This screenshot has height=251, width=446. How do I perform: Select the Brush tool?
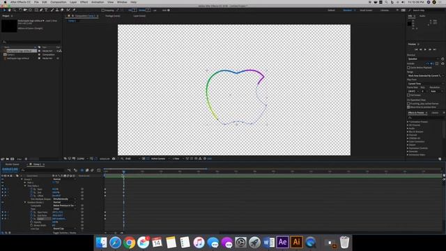coord(52,10)
